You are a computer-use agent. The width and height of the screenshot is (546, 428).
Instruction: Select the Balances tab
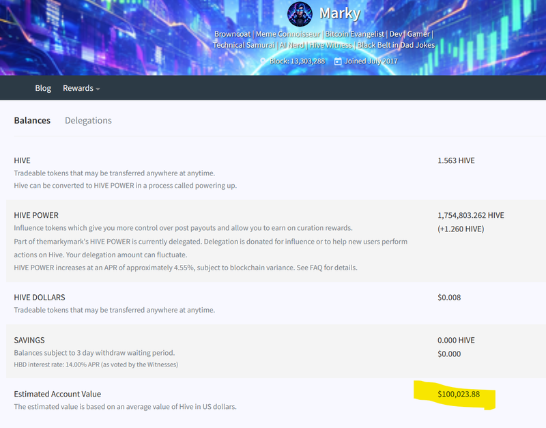tap(32, 121)
